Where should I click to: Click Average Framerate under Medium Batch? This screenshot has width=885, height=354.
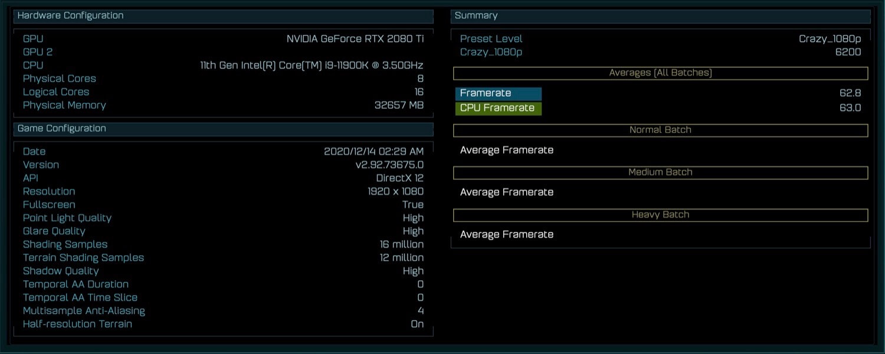tap(507, 192)
